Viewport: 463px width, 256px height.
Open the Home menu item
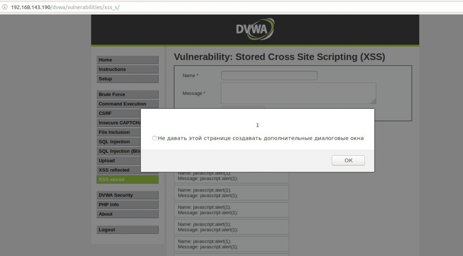pos(128,60)
